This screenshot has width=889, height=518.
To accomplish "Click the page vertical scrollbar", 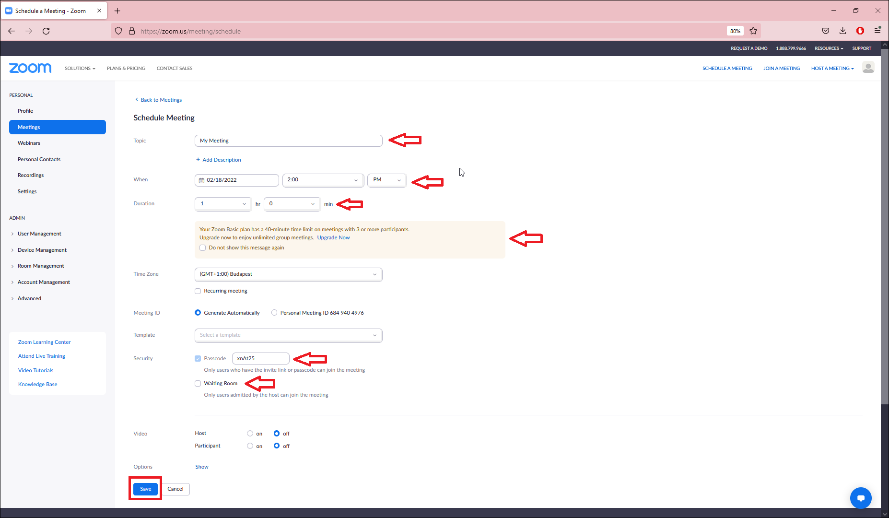I will tap(885, 240).
